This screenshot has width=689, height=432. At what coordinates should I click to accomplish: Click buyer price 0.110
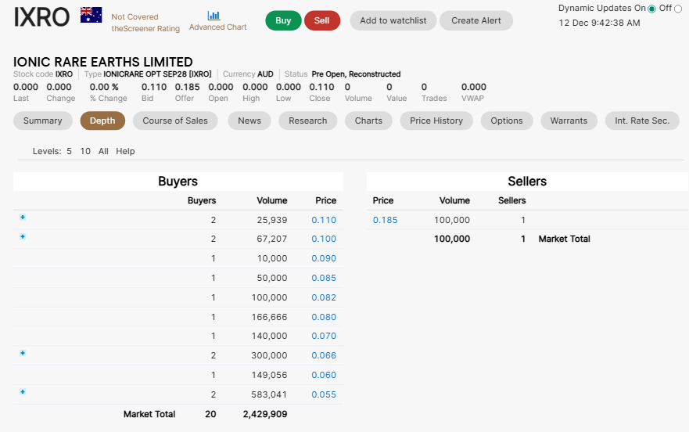(x=324, y=220)
